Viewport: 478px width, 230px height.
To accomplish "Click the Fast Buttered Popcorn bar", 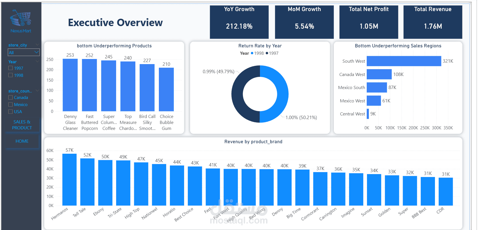I will (89, 85).
